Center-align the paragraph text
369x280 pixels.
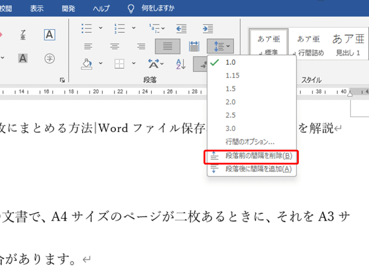pos(115,46)
